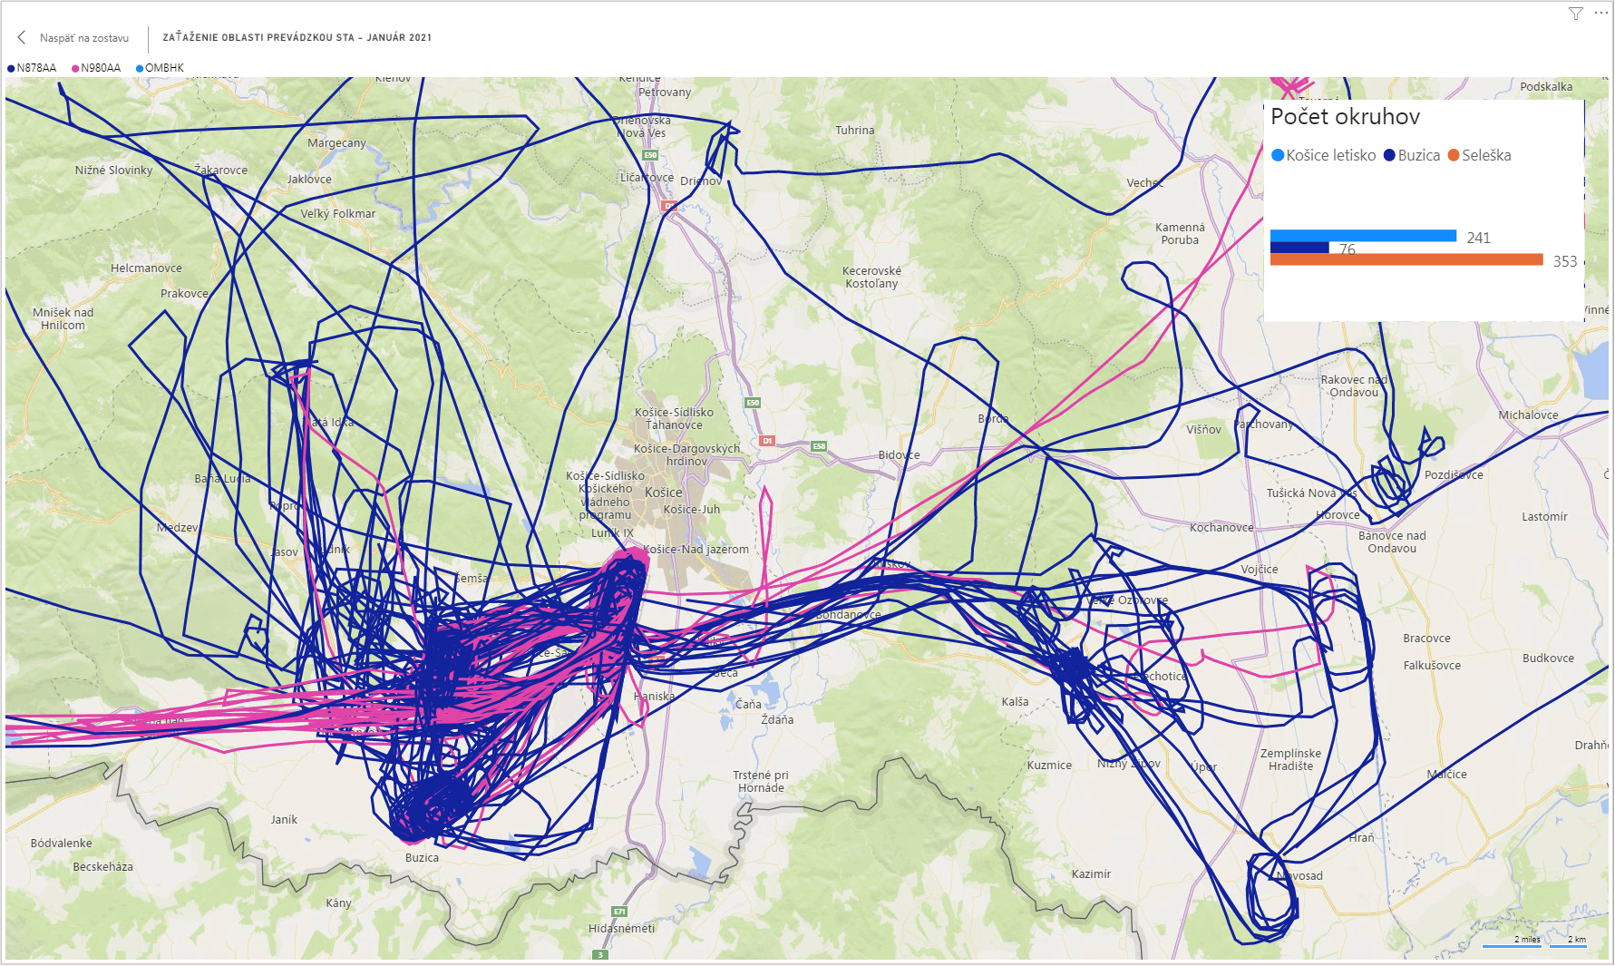Toggle the N980AA legend entry
The height and width of the screenshot is (966, 1615).
pyautogui.click(x=96, y=68)
